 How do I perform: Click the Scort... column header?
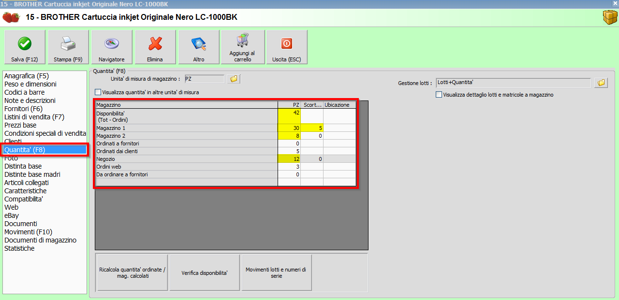(x=312, y=105)
